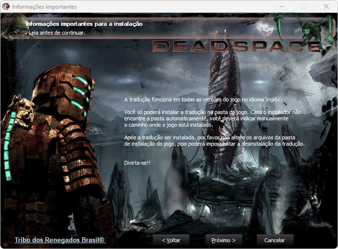338x249 pixels.
Task: Cancel the installation with Cancelar
Action: [275, 240]
